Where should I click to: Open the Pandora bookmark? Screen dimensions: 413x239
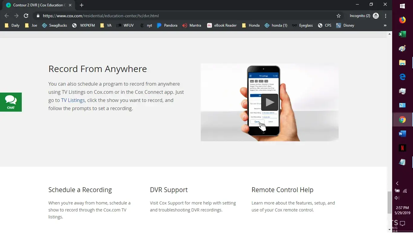coord(167,25)
